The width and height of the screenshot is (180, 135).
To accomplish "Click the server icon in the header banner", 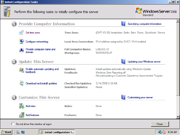I will (x=7, y=11).
